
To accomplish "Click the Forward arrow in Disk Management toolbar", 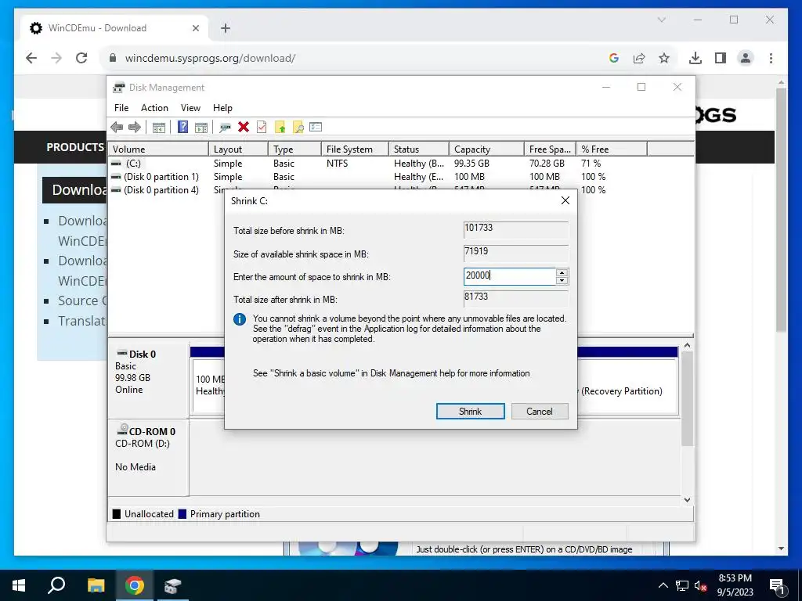I will 135,128.
